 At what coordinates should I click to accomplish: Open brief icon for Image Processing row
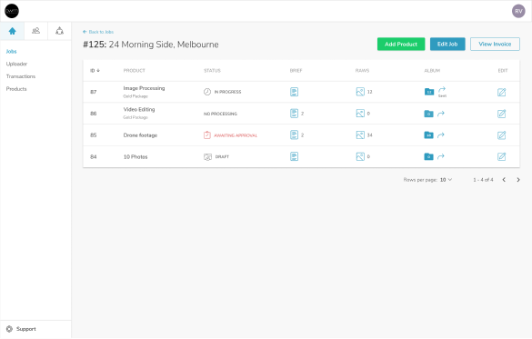tap(294, 92)
